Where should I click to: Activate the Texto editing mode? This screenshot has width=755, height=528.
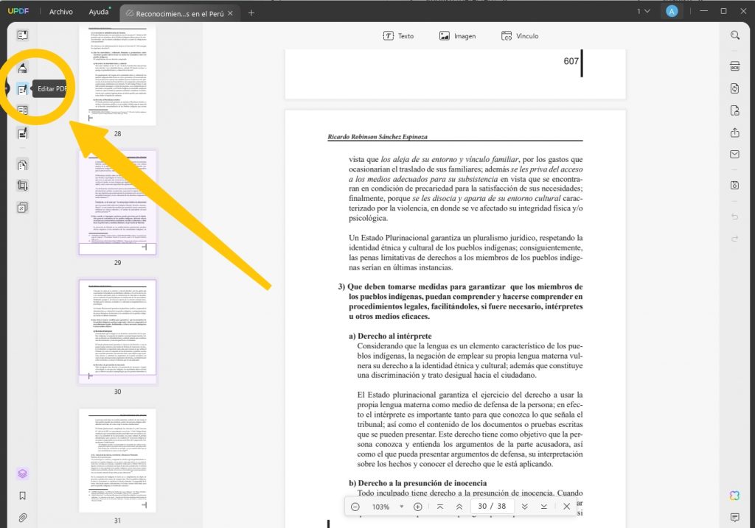[x=398, y=35]
